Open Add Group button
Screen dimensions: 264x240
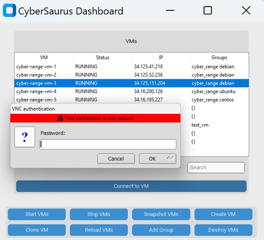161,230
